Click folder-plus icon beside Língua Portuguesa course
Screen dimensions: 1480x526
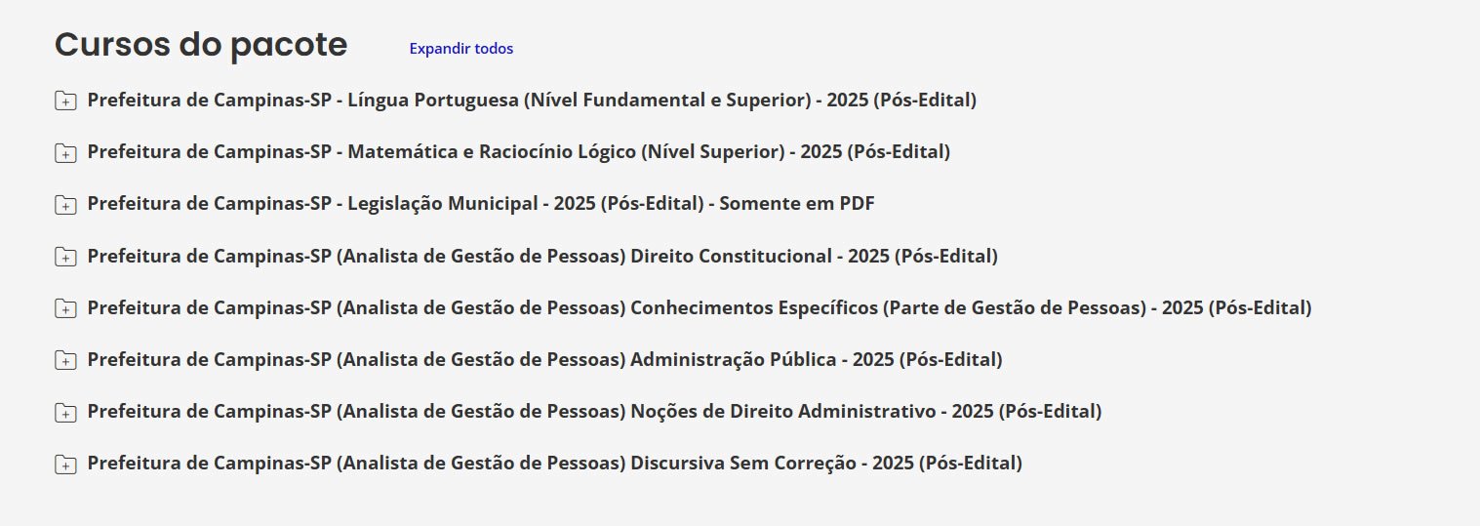[x=64, y=101]
